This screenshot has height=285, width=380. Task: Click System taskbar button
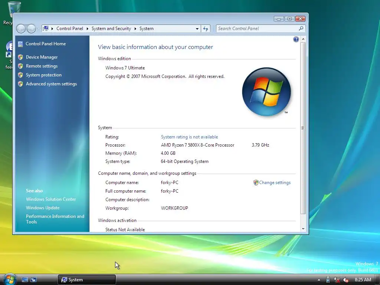[87, 280]
